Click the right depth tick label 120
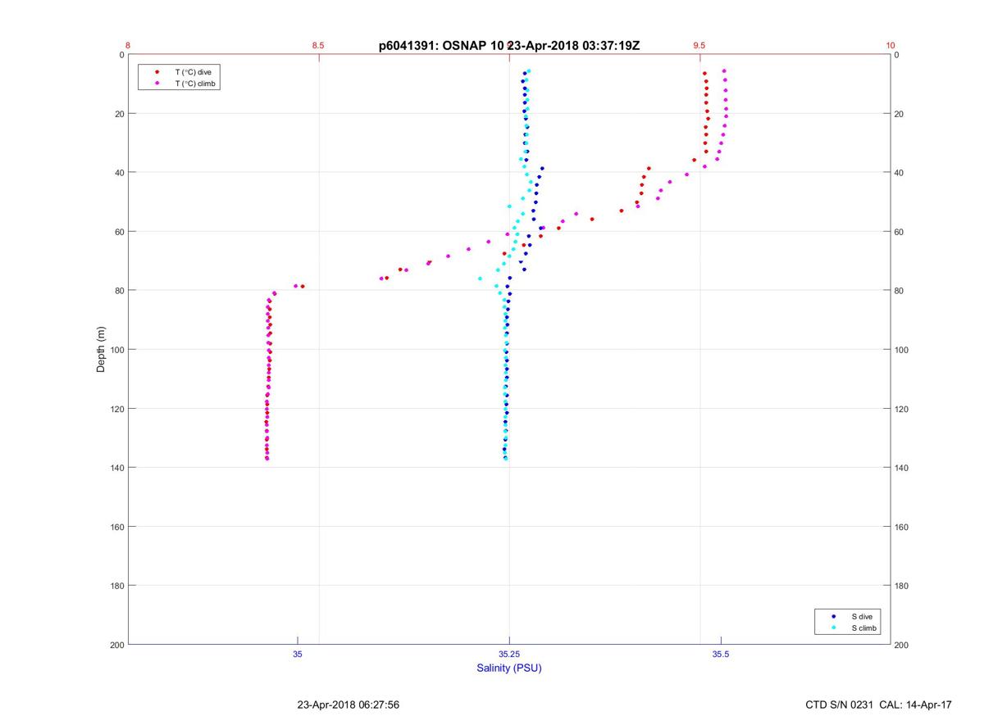The height and width of the screenshot is (725, 984). tap(901, 409)
